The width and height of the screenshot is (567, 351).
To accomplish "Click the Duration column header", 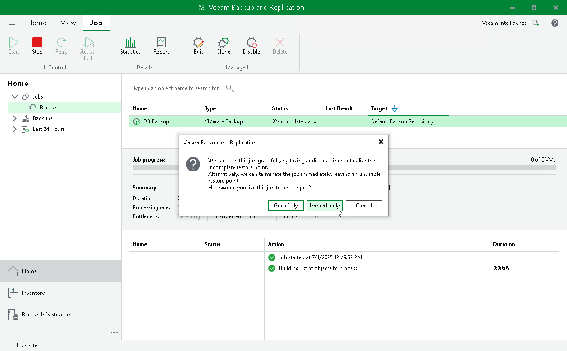I will [504, 244].
